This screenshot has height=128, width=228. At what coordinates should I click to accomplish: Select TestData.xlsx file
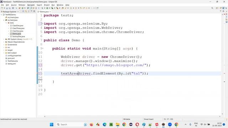click(x=13, y=61)
